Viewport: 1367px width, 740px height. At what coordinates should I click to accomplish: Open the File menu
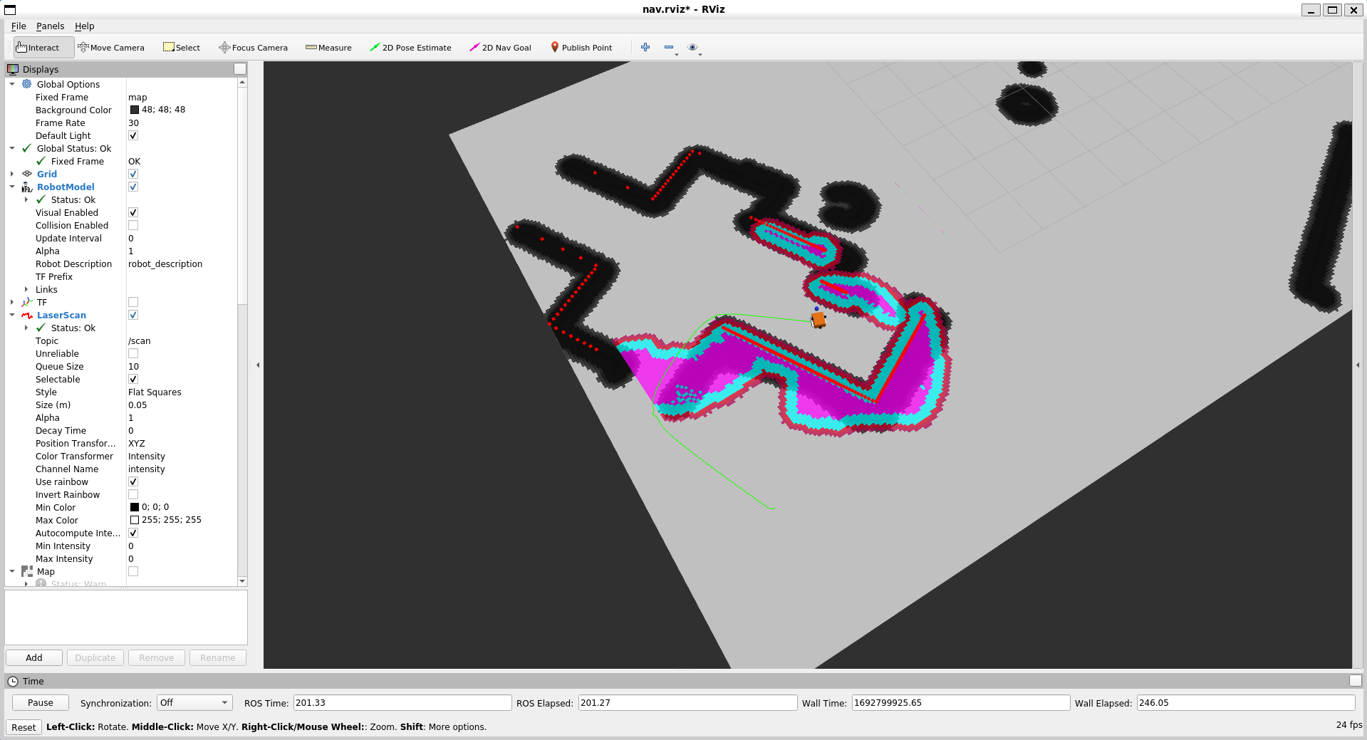point(19,26)
